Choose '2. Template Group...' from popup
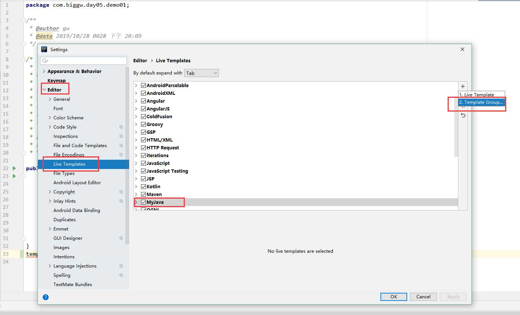Image resolution: width=520 pixels, height=315 pixels. pyautogui.click(x=481, y=102)
